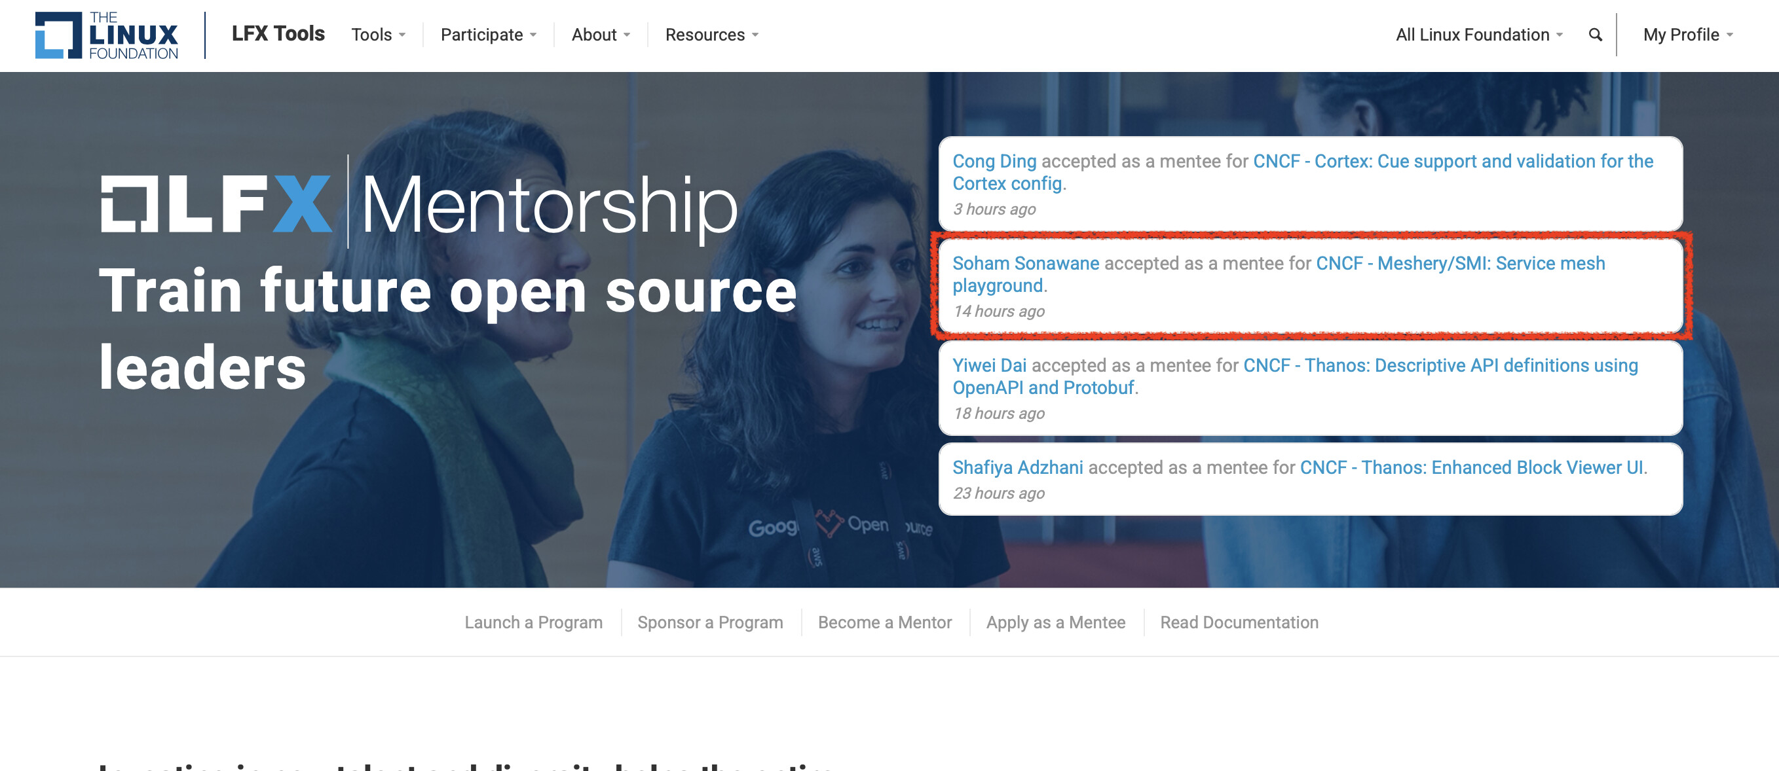1779x771 pixels.
Task: View Shafiya Adzhani's profile
Action: 1017,467
